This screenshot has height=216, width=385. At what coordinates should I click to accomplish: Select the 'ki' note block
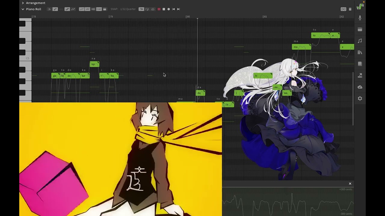[263, 76]
